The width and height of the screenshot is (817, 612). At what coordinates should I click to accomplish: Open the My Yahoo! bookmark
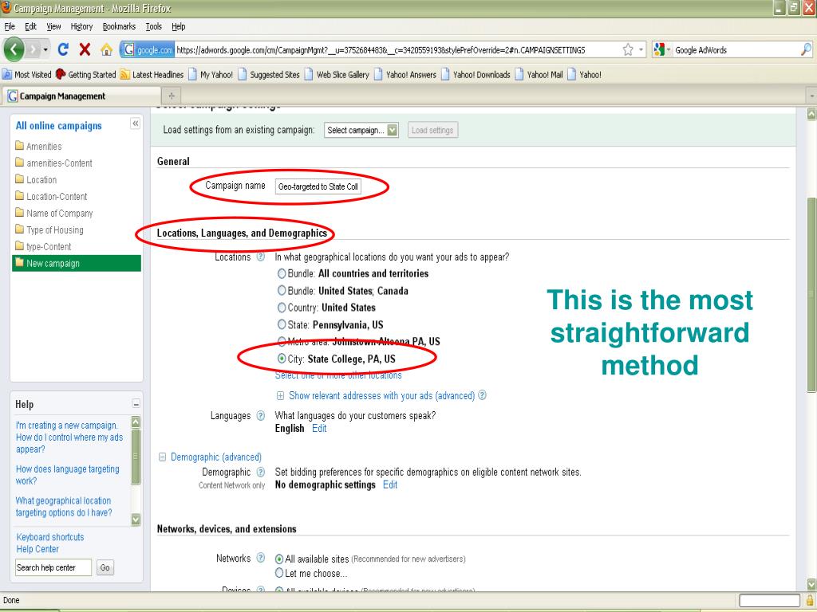(211, 74)
